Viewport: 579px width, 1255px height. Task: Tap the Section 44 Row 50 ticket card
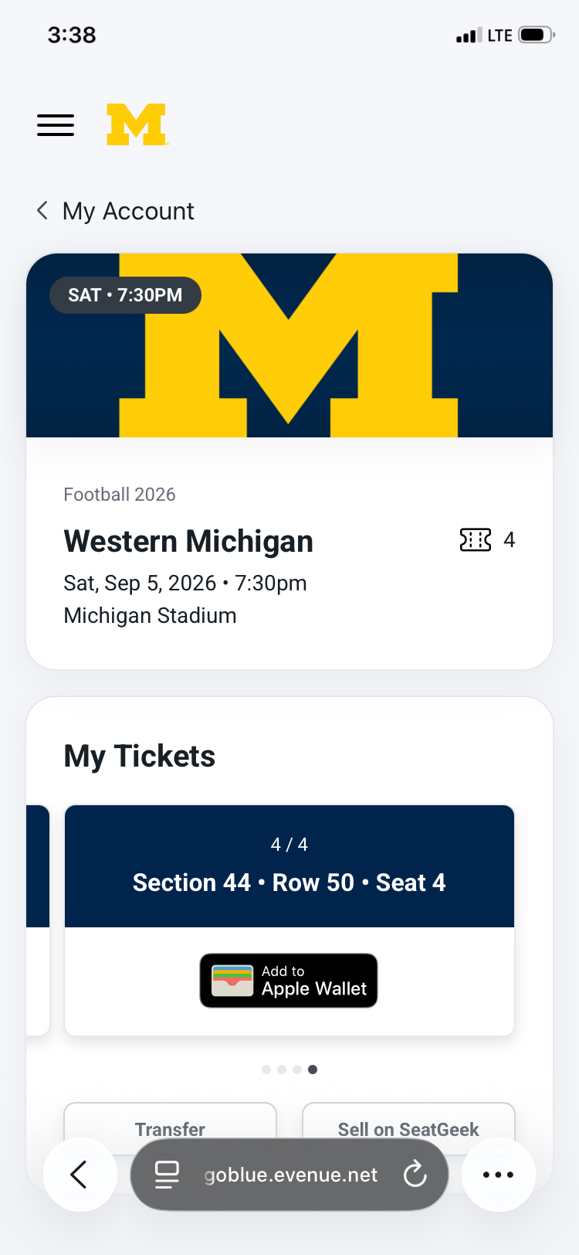coord(289,920)
